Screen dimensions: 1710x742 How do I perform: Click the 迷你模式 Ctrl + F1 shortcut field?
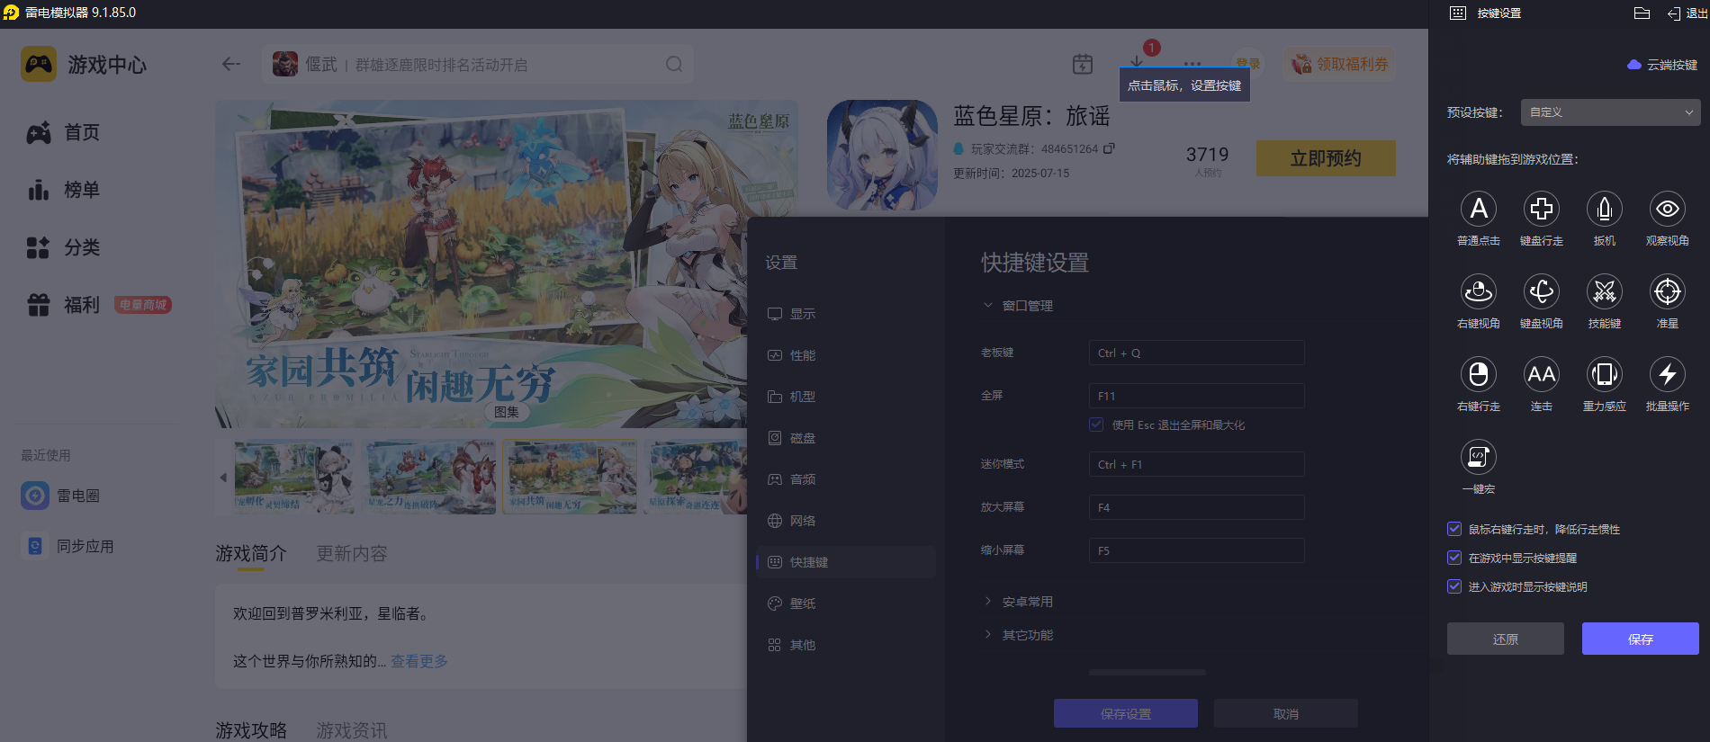1196,464
